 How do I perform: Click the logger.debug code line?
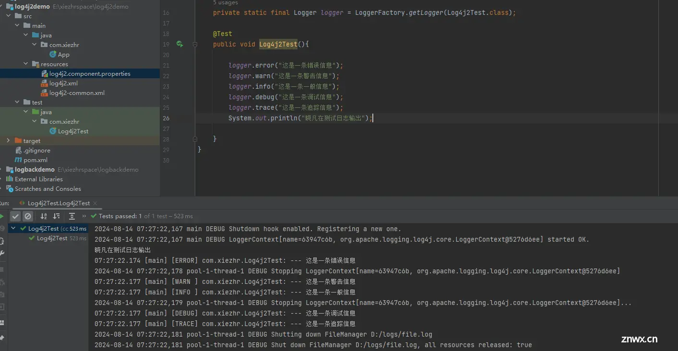286,97
